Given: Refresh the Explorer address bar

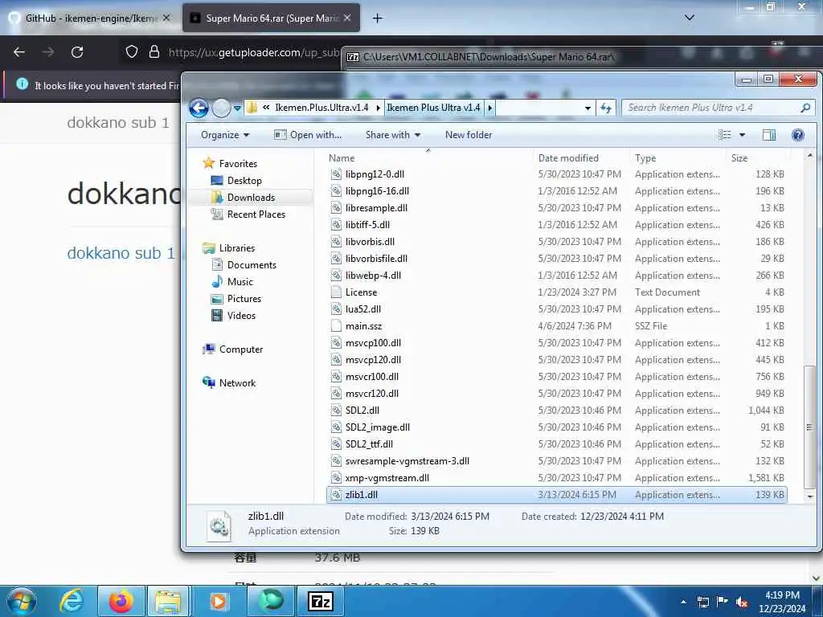Looking at the screenshot, I should click(x=606, y=108).
